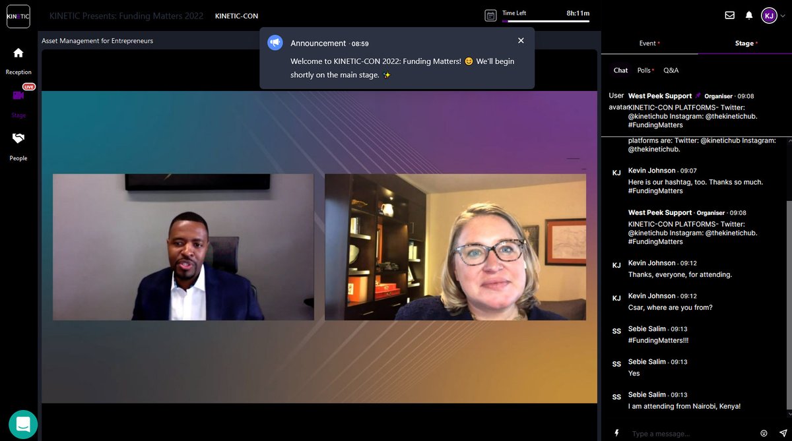Screen dimensions: 792x441
Task: Open the emoji picker in chat
Action: [x=764, y=433]
